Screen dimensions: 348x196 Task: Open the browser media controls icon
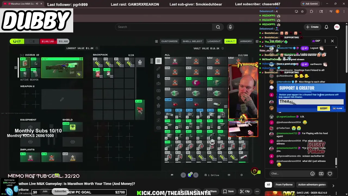click(x=331, y=11)
